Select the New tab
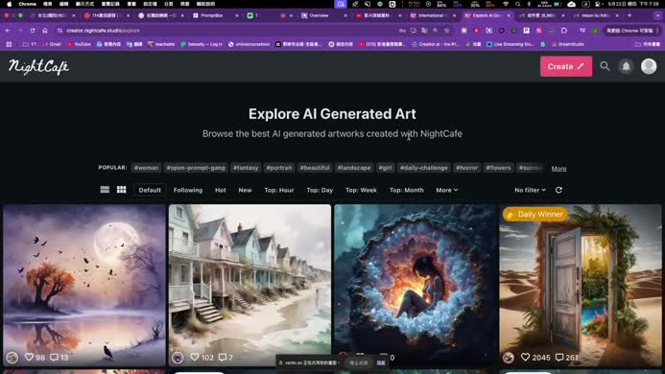Screen dimensions: 665x374 point(245,190)
